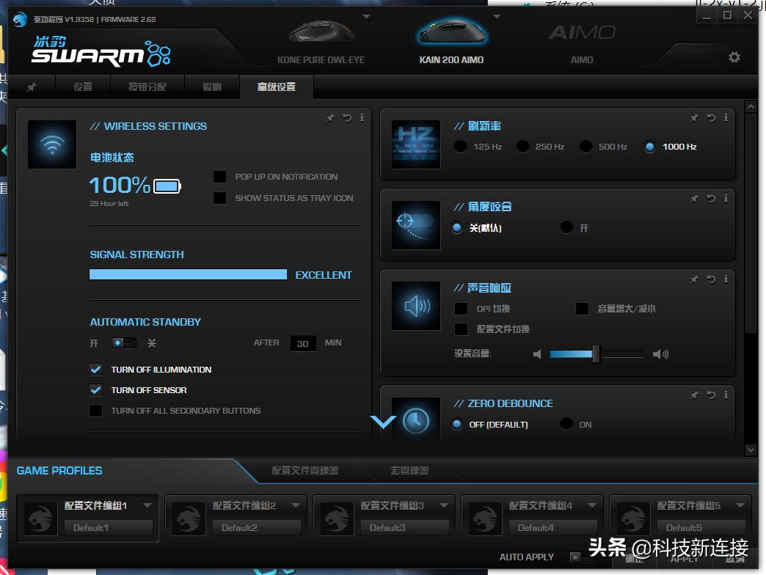This screenshot has height=575, width=766.
Task: Select the Kain 200 AIMO mouse
Action: [x=451, y=42]
